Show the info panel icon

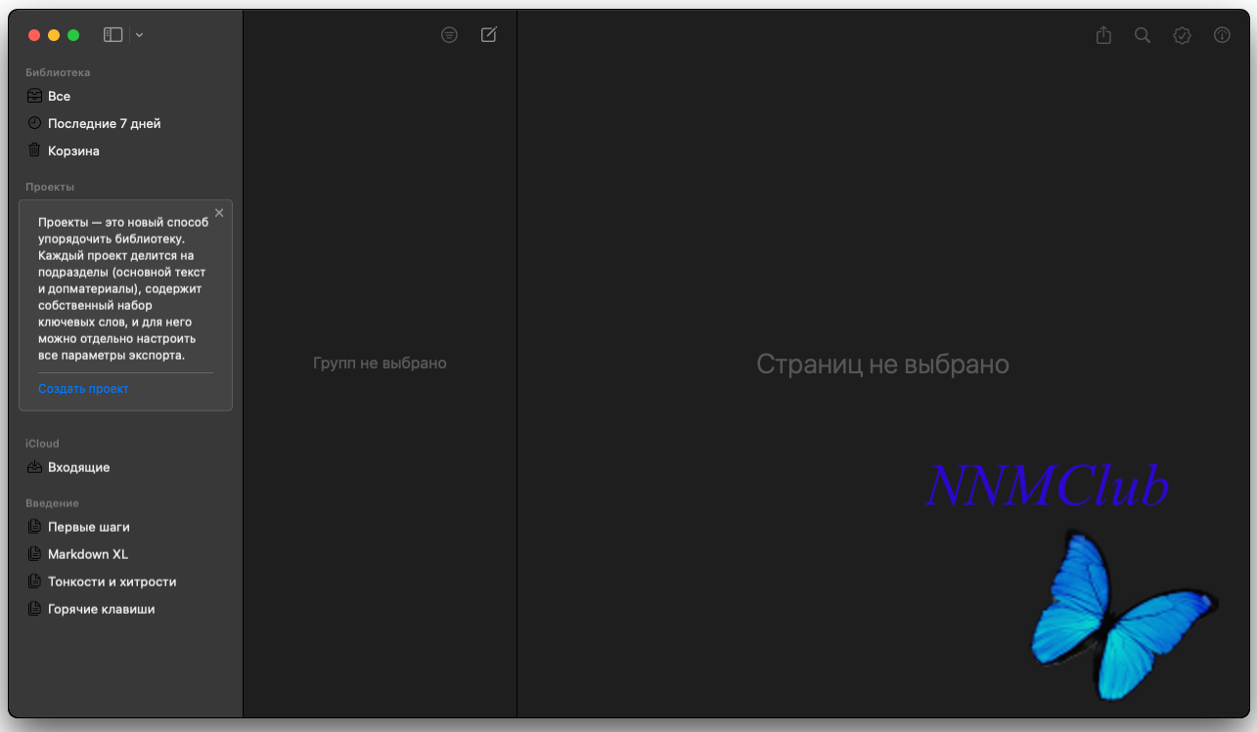(1222, 35)
